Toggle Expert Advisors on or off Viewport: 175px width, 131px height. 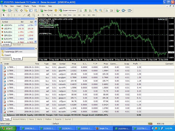(x=68, y=10)
